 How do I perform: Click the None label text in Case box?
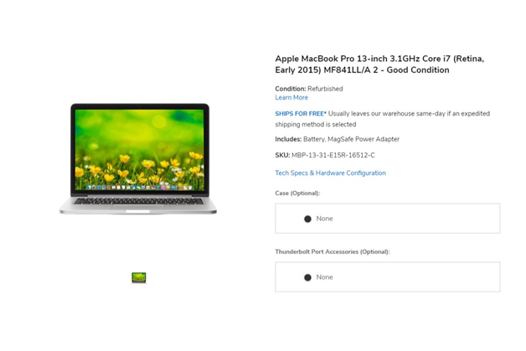(x=324, y=219)
